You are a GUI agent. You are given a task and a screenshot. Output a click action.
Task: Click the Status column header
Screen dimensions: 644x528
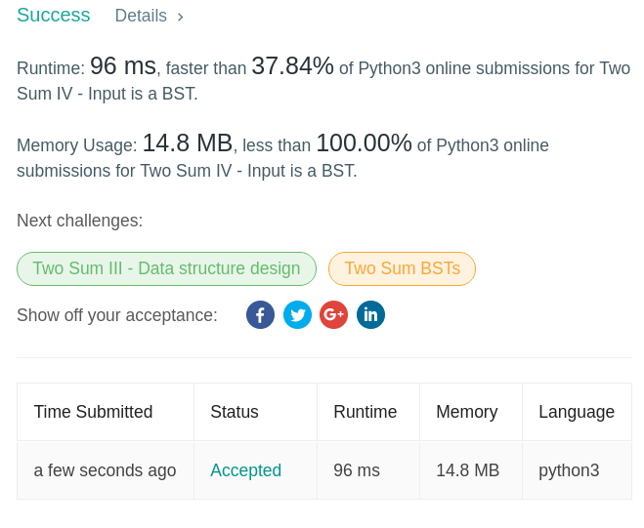[235, 412]
